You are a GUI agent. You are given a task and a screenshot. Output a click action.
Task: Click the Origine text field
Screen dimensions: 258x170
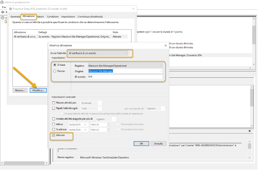tap(123, 71)
